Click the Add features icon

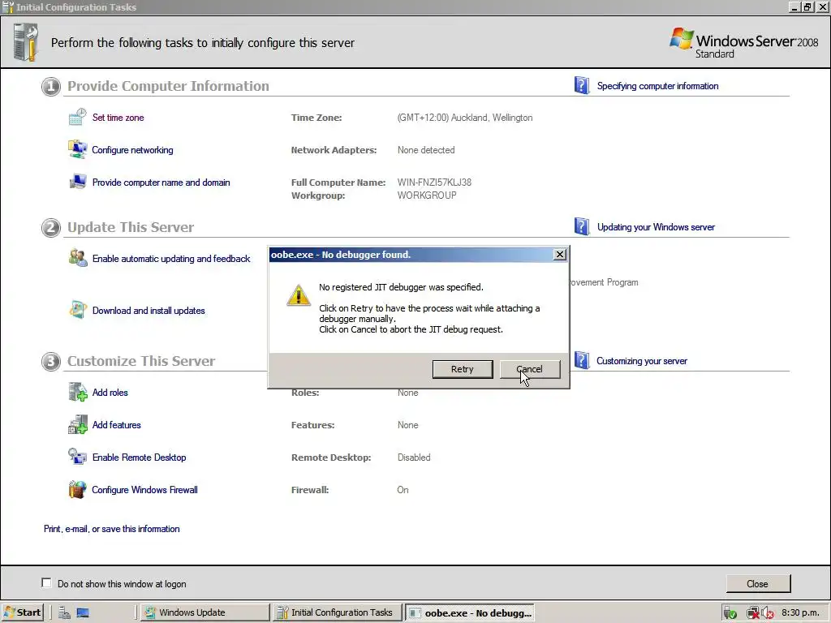coord(78,424)
